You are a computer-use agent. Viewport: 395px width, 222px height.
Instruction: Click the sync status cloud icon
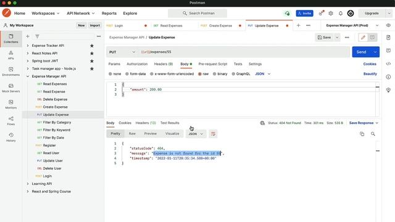[287, 14]
